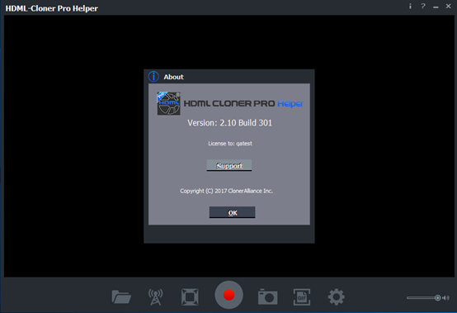Open settings with the gear icon

pyautogui.click(x=336, y=297)
